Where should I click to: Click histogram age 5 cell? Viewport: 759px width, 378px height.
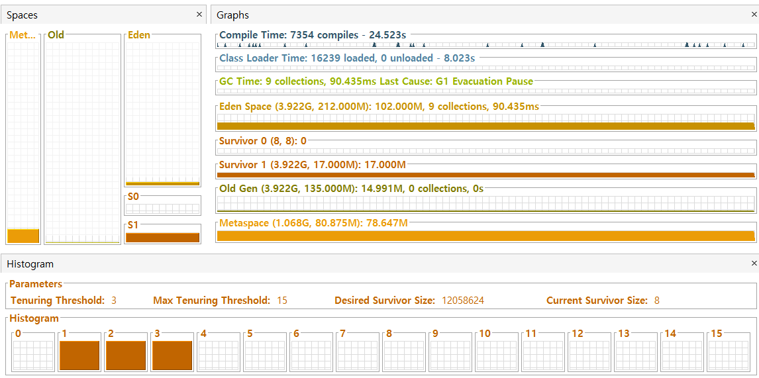point(266,355)
